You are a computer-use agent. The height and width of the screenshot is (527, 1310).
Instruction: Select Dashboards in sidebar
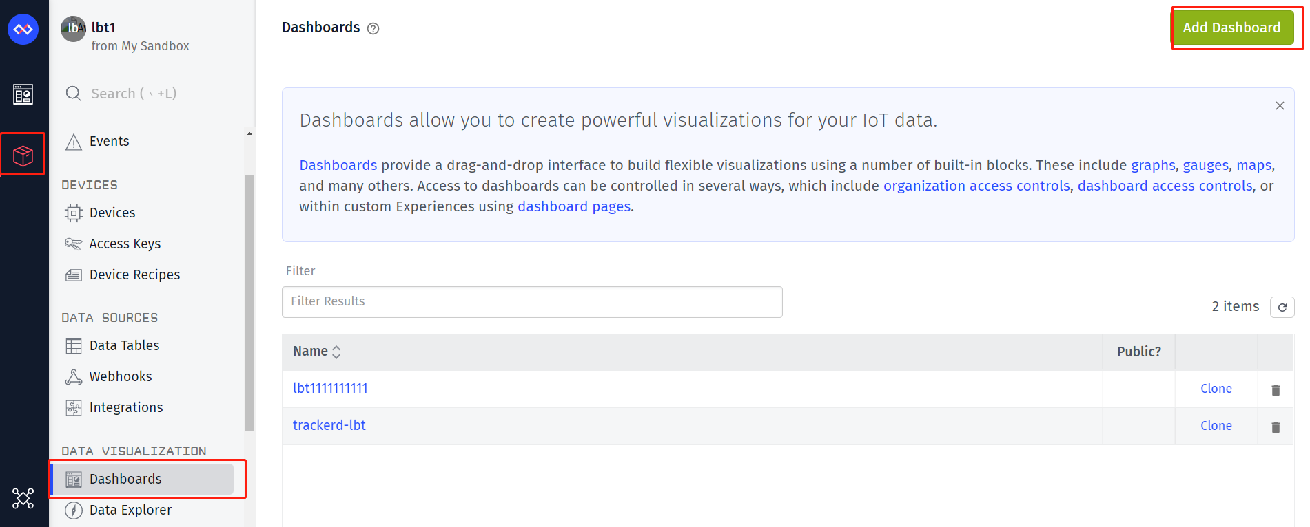[x=144, y=479]
